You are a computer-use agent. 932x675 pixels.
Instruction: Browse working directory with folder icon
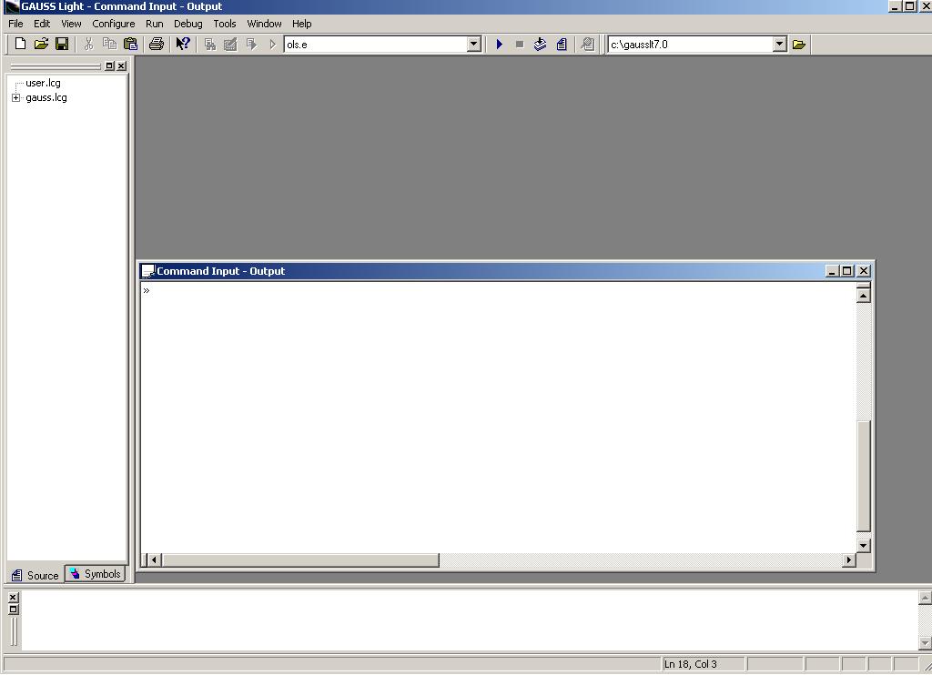(799, 44)
